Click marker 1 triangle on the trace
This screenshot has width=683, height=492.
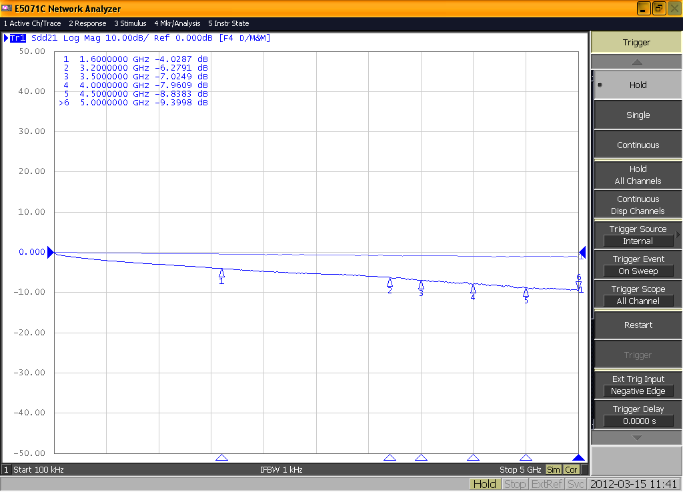pyautogui.click(x=221, y=273)
